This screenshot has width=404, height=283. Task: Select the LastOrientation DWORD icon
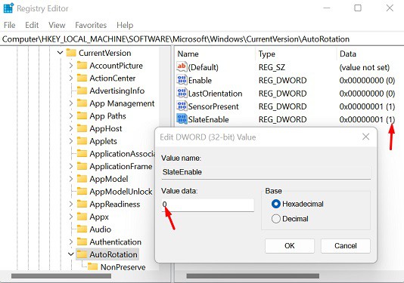point(182,93)
